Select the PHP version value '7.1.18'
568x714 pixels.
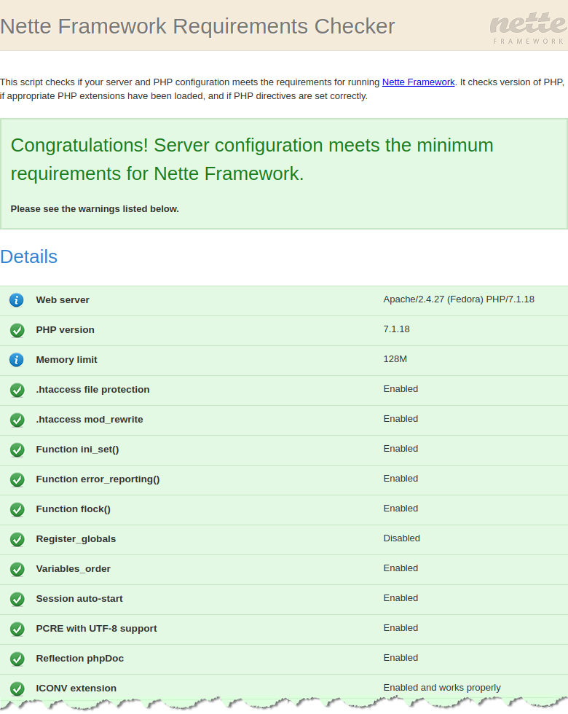coord(396,329)
